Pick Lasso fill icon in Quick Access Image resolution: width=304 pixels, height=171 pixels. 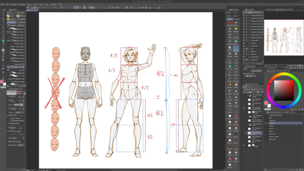click(230, 41)
